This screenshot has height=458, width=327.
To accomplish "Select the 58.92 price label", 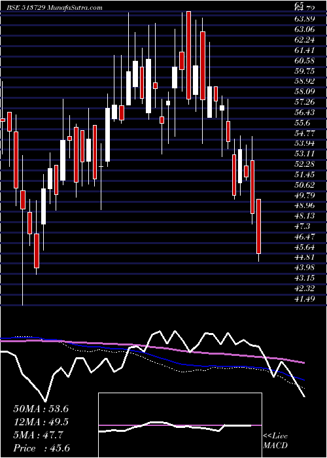I will pos(305,82).
